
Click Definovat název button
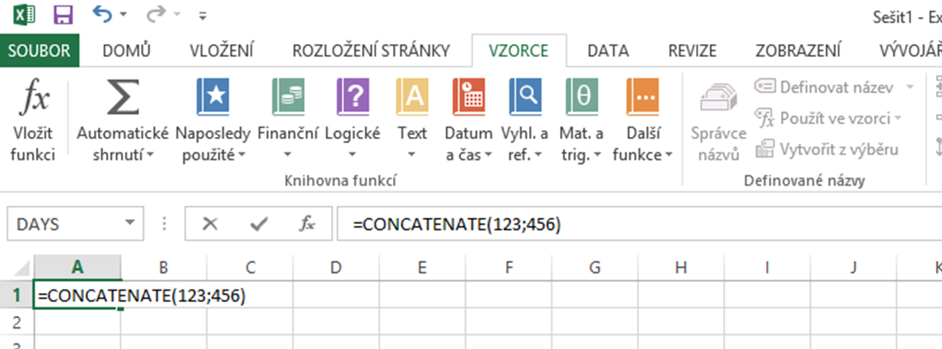[x=824, y=88]
